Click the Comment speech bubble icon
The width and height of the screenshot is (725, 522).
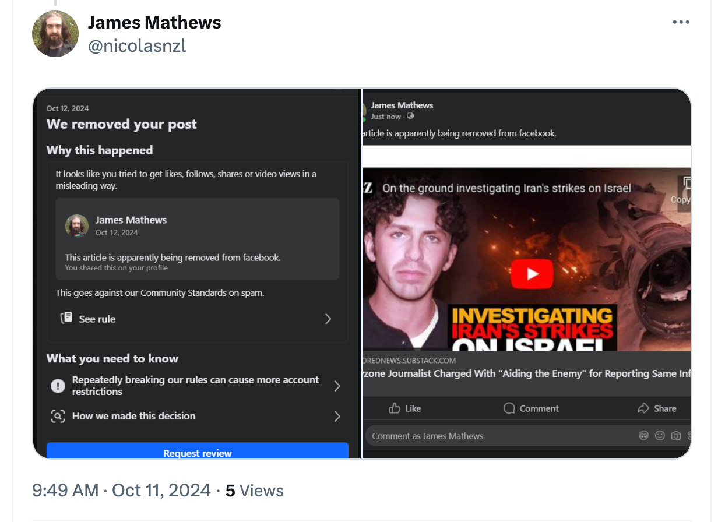pos(509,408)
